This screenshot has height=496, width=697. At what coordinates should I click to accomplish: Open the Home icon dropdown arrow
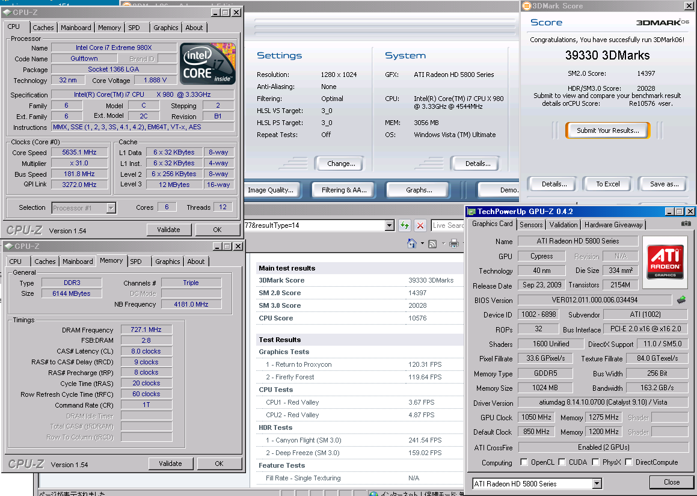422,243
